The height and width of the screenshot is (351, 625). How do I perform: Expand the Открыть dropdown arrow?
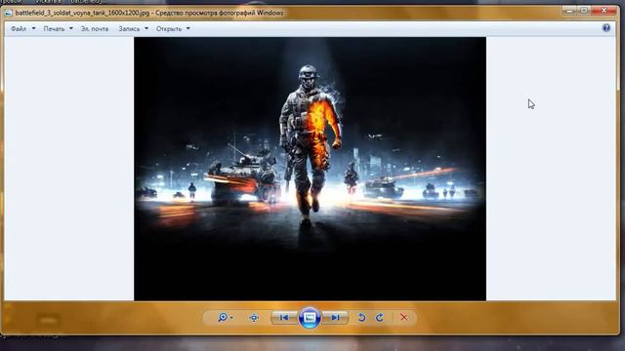(188, 28)
